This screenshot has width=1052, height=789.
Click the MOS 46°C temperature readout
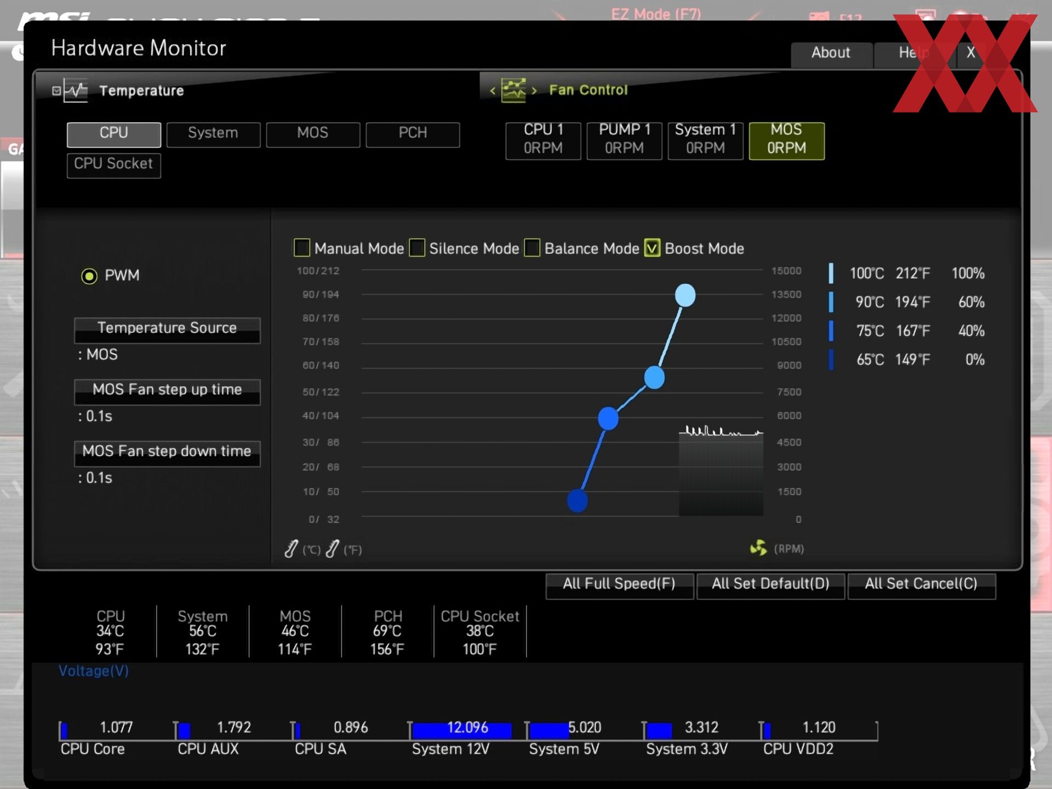(295, 631)
